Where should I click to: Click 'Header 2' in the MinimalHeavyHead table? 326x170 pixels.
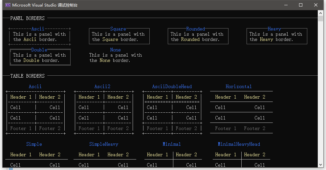click(255, 155)
